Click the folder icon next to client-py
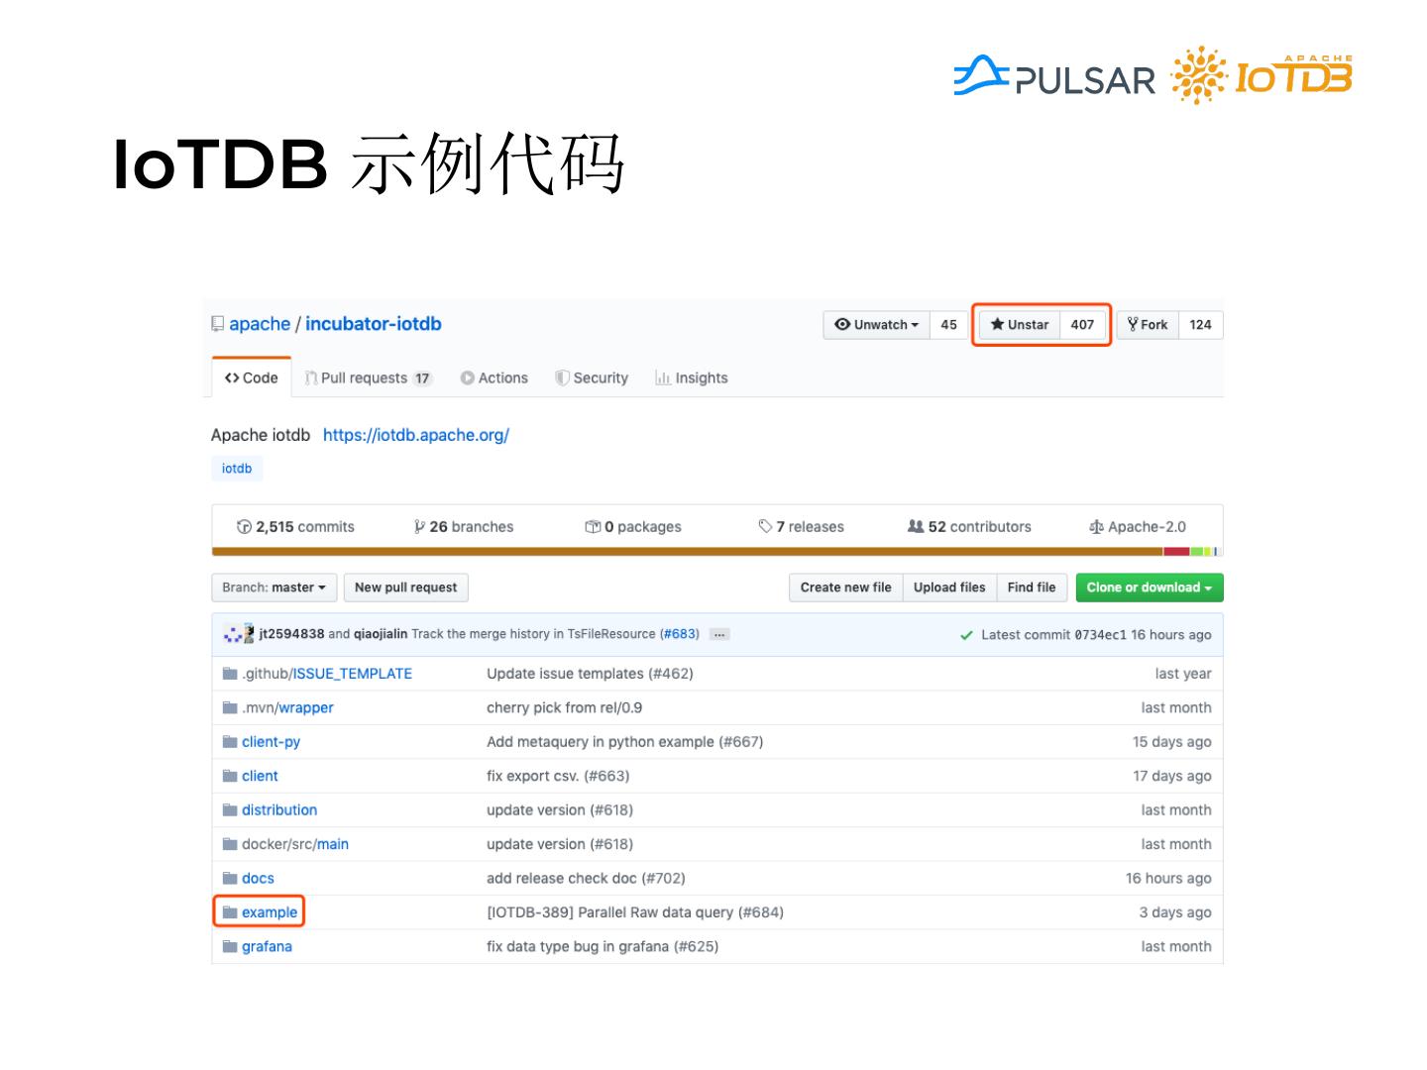 [x=230, y=742]
